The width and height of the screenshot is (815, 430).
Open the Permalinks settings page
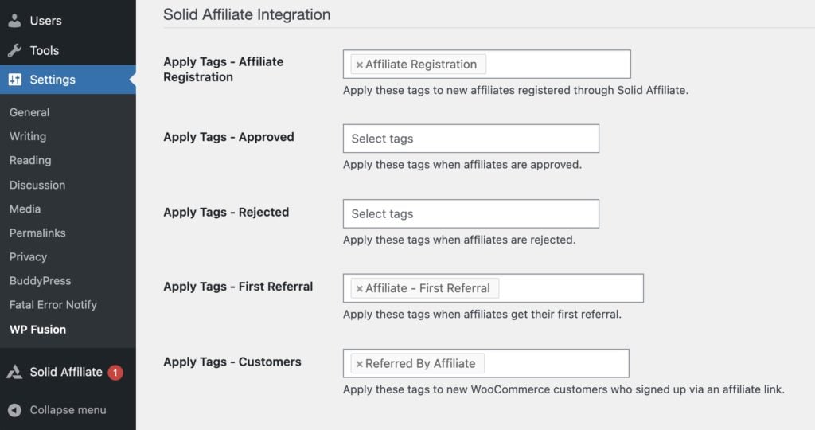click(x=37, y=233)
